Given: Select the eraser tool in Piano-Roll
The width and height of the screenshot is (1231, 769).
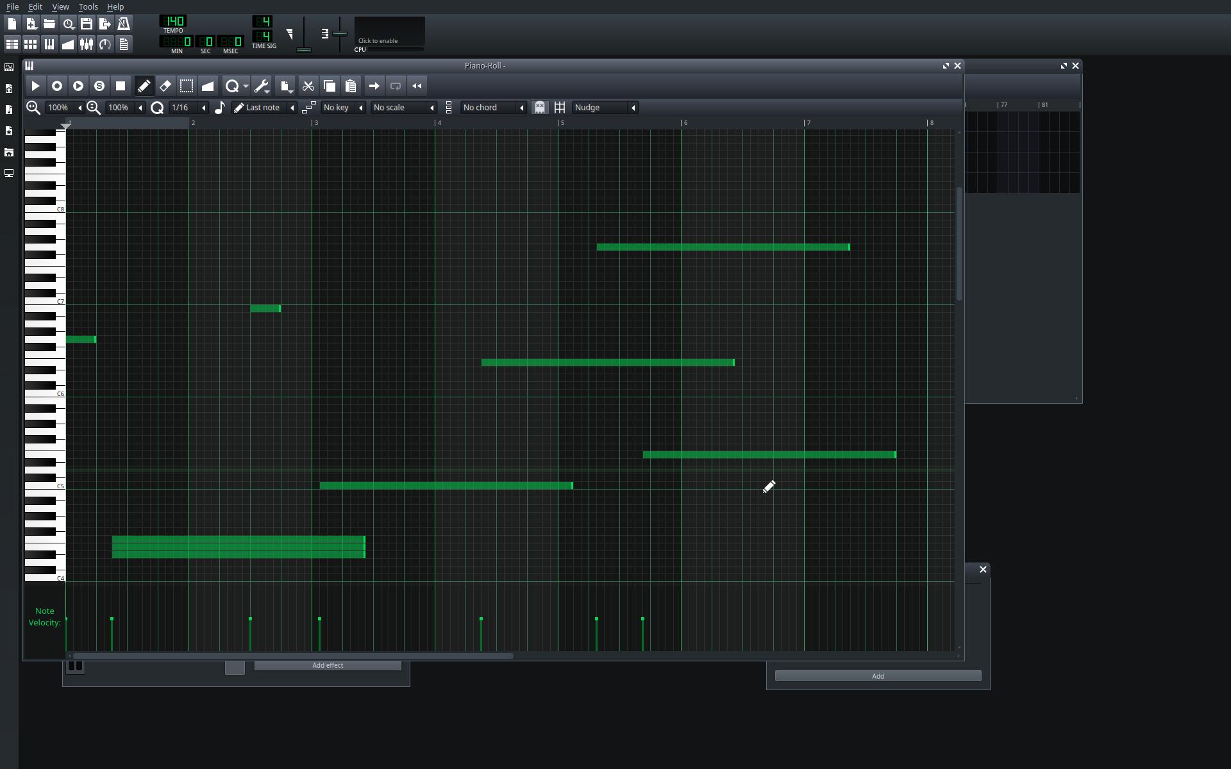Looking at the screenshot, I should click(165, 86).
